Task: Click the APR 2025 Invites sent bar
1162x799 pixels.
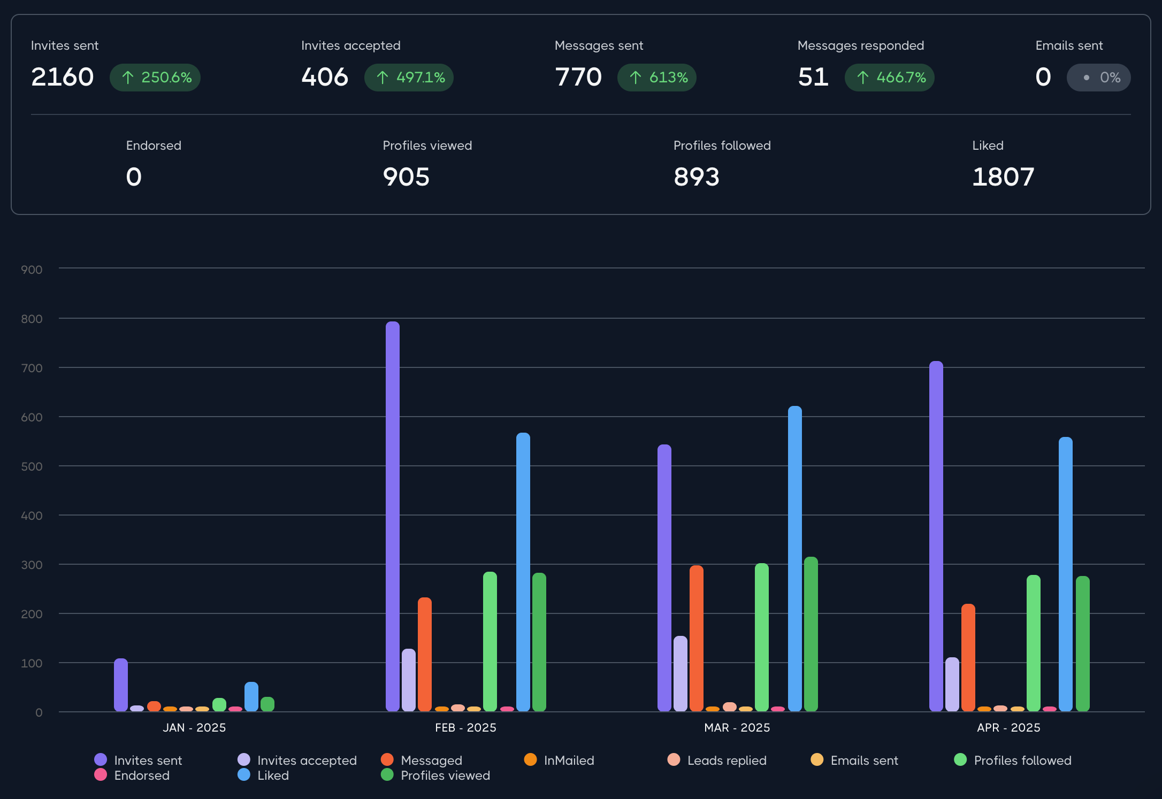Action: (936, 536)
